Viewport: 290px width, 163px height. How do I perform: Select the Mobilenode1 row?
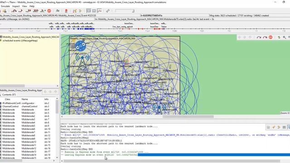[x=28, y=113]
